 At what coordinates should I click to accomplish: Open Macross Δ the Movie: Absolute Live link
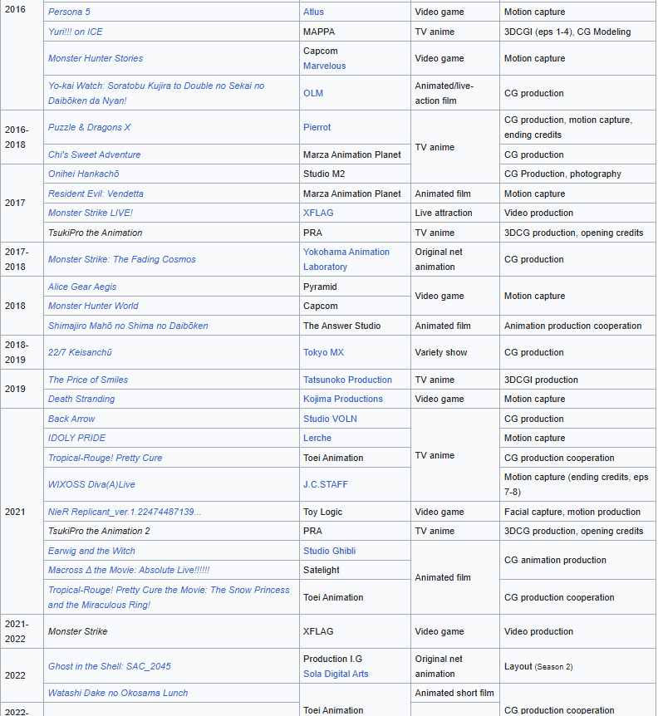pos(129,571)
